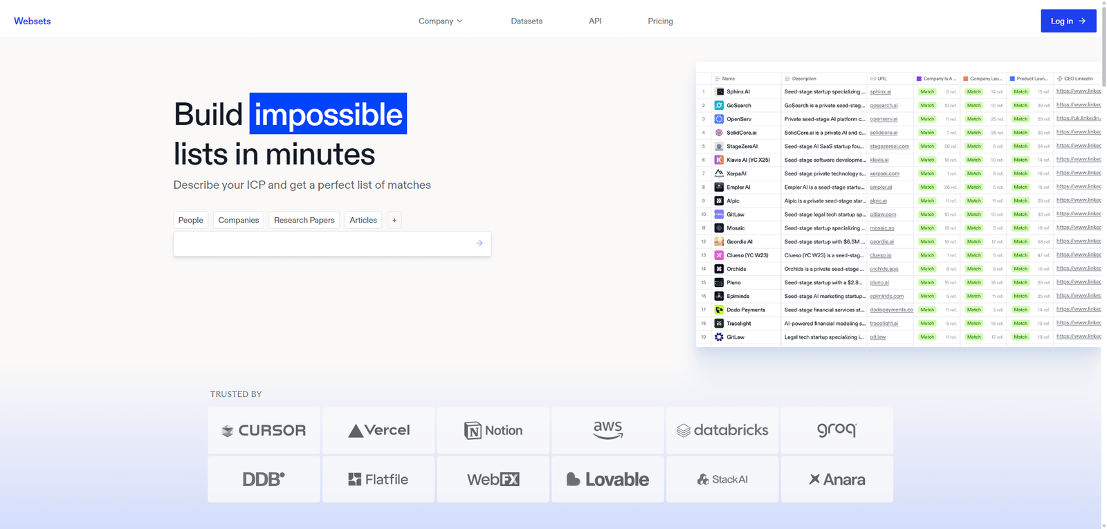The width and height of the screenshot is (1107, 529).
Task: Click the Klavis AI logo icon
Action: 719,160
